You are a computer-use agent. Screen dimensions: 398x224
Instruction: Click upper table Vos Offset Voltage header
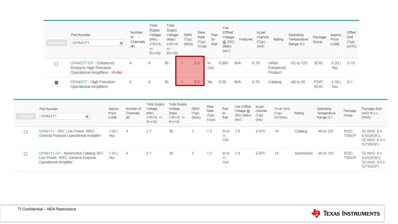click(x=229, y=39)
